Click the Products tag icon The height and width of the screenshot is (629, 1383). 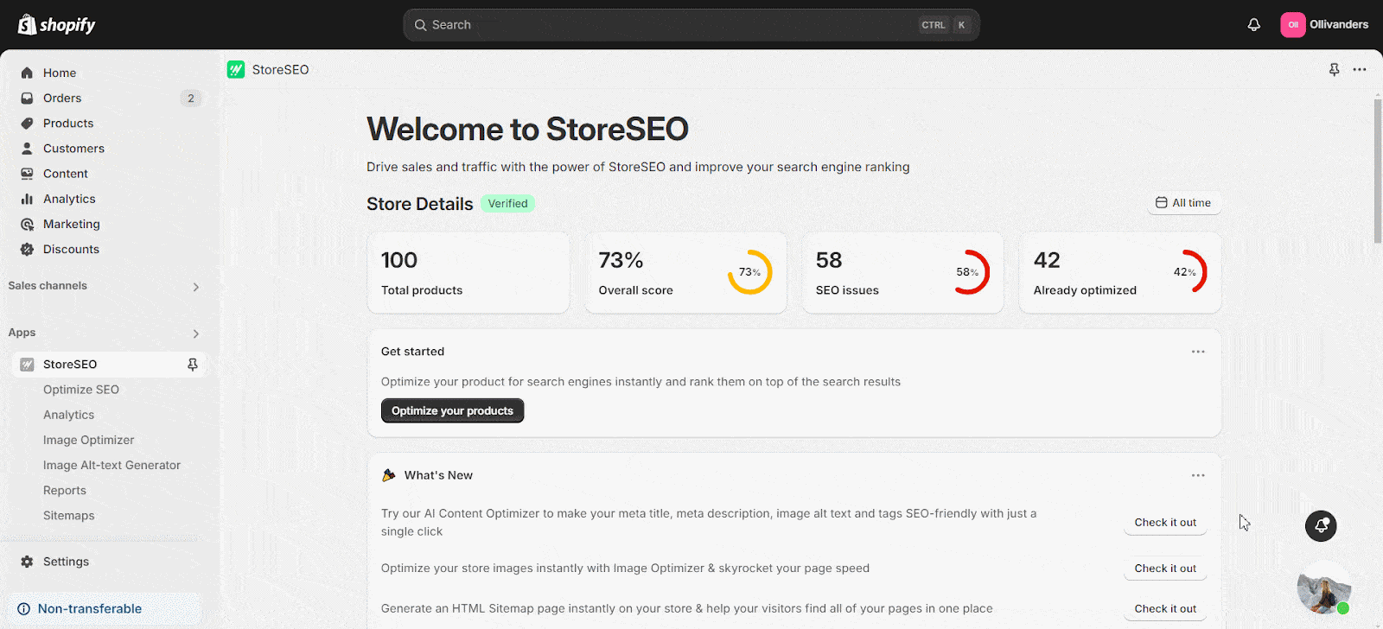point(27,123)
